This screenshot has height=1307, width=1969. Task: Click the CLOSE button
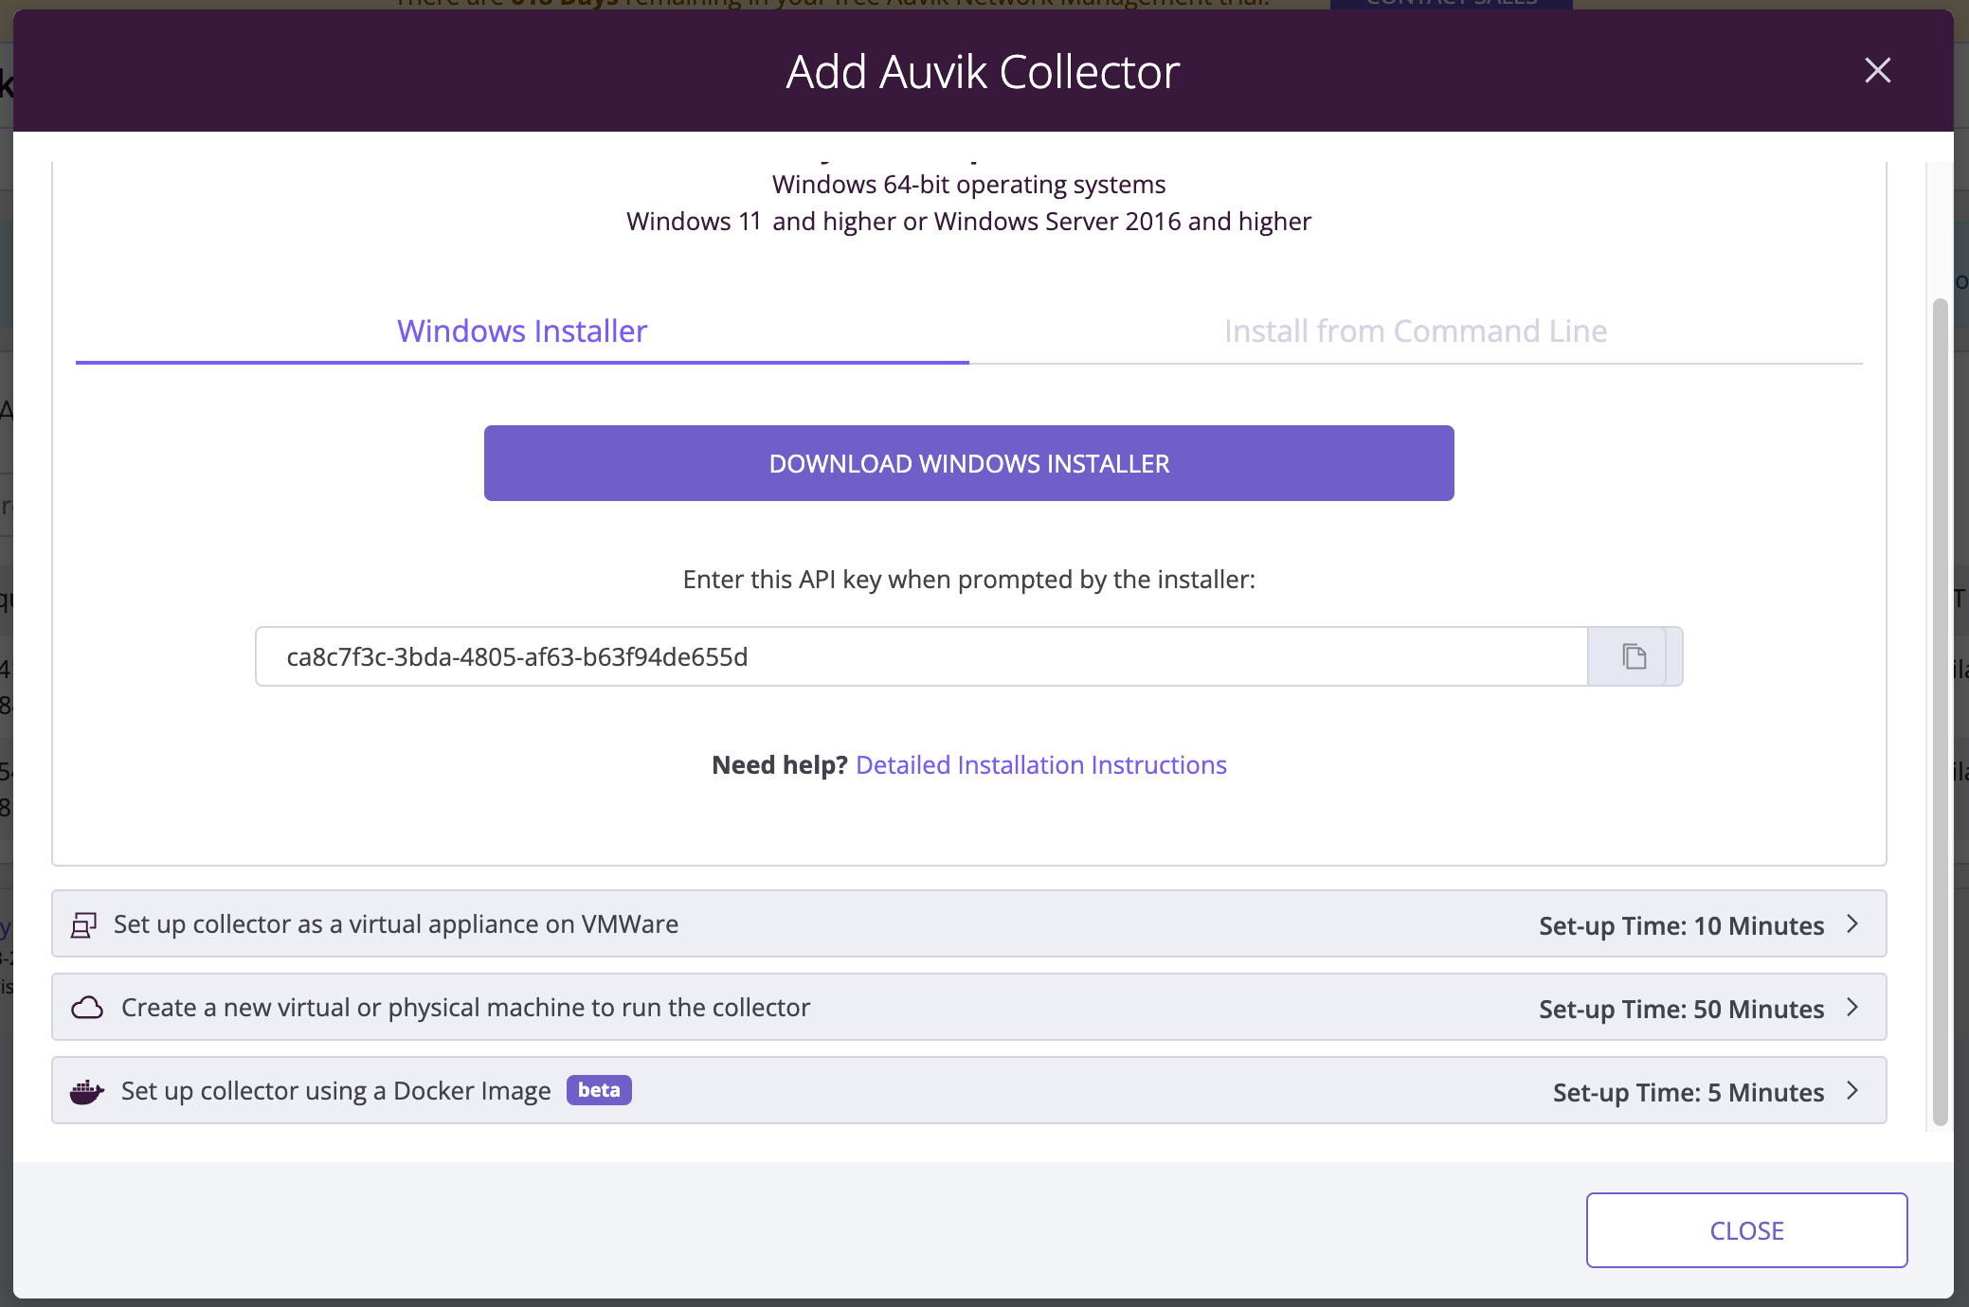coord(1746,1230)
